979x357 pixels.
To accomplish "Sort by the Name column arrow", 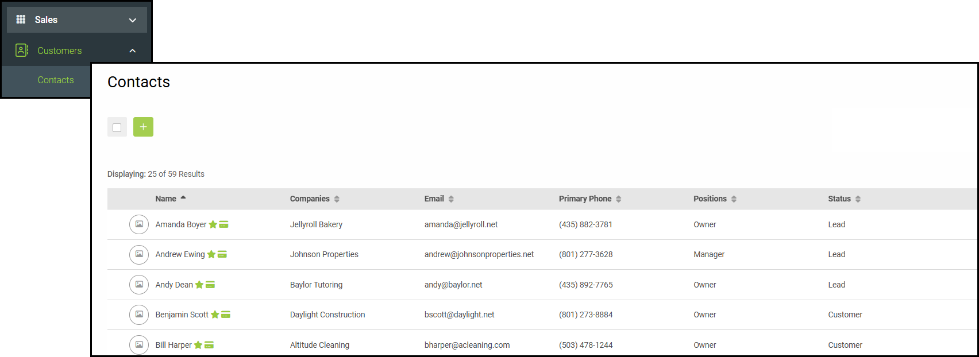I will (x=183, y=197).
